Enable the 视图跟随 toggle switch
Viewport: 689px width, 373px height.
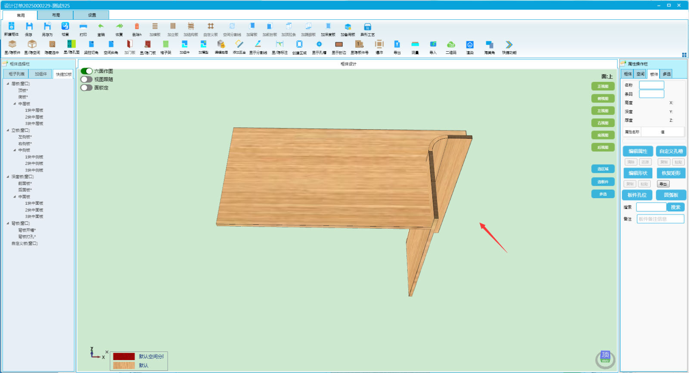click(87, 79)
